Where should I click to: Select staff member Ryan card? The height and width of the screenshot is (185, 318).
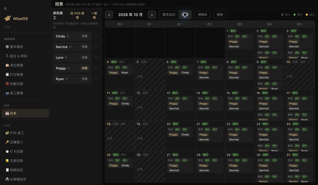(72, 79)
